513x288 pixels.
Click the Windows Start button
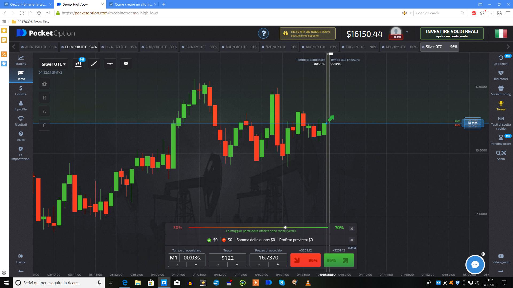coord(6,283)
